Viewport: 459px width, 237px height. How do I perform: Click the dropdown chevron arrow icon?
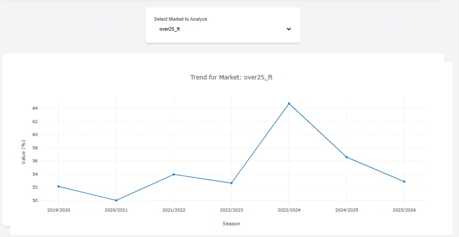289,29
